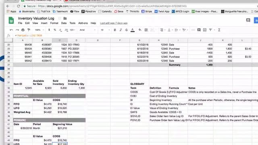
Task: Open the Help menu
Action: coord(93,23)
